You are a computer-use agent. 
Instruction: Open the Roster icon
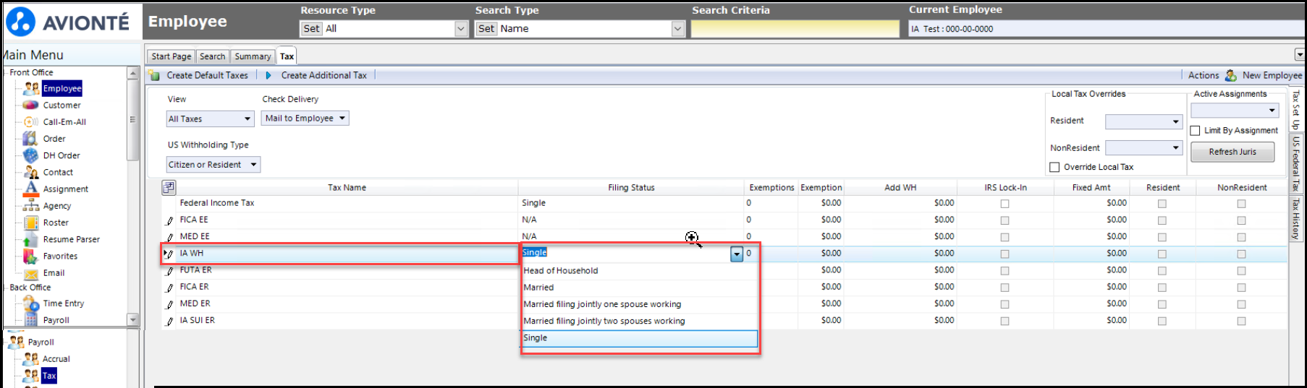pos(30,222)
